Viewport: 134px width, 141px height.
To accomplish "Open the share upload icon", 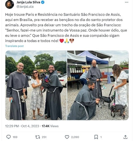I will [125, 137].
